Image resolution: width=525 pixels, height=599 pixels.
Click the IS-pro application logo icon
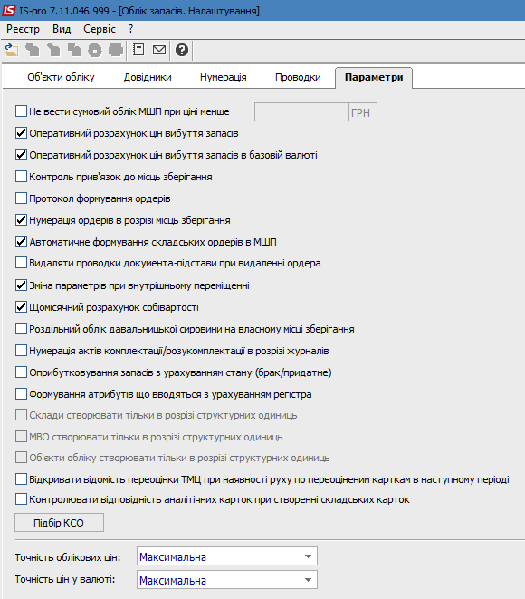tap(8, 10)
